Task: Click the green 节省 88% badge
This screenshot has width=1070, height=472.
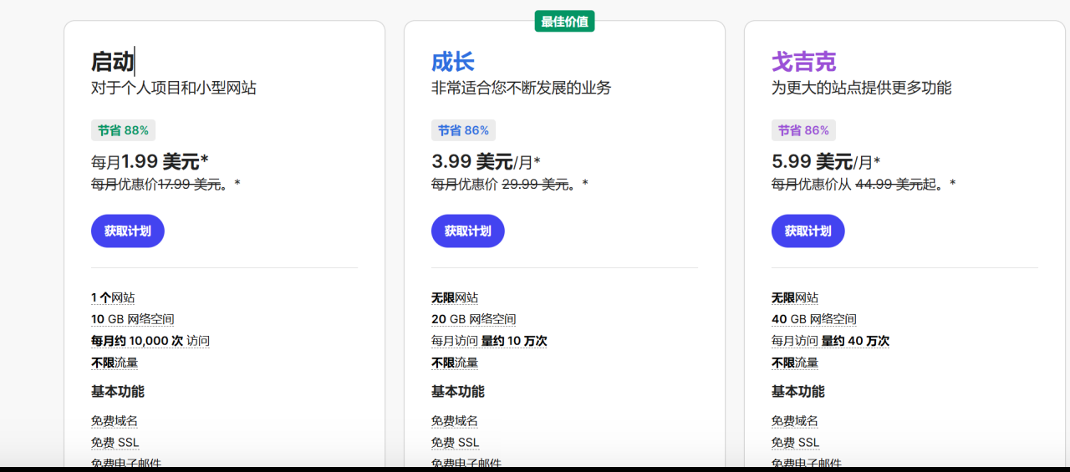Action: (x=123, y=130)
